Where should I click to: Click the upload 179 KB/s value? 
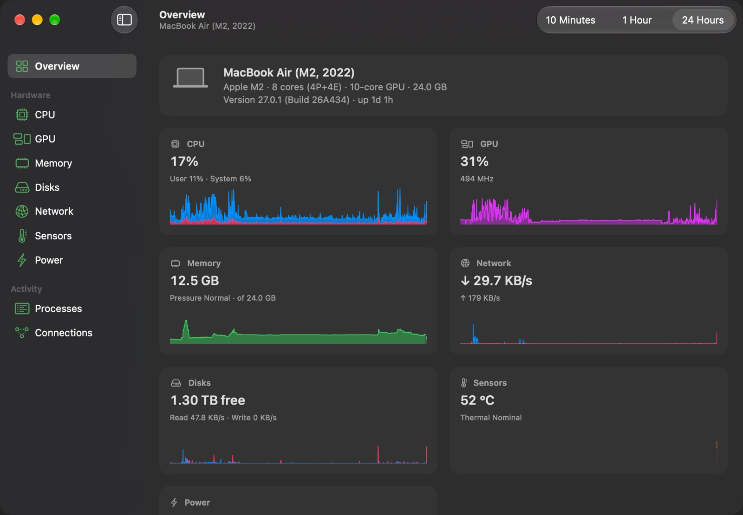pos(480,298)
